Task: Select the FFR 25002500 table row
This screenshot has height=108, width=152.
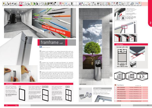Action: [131, 96]
